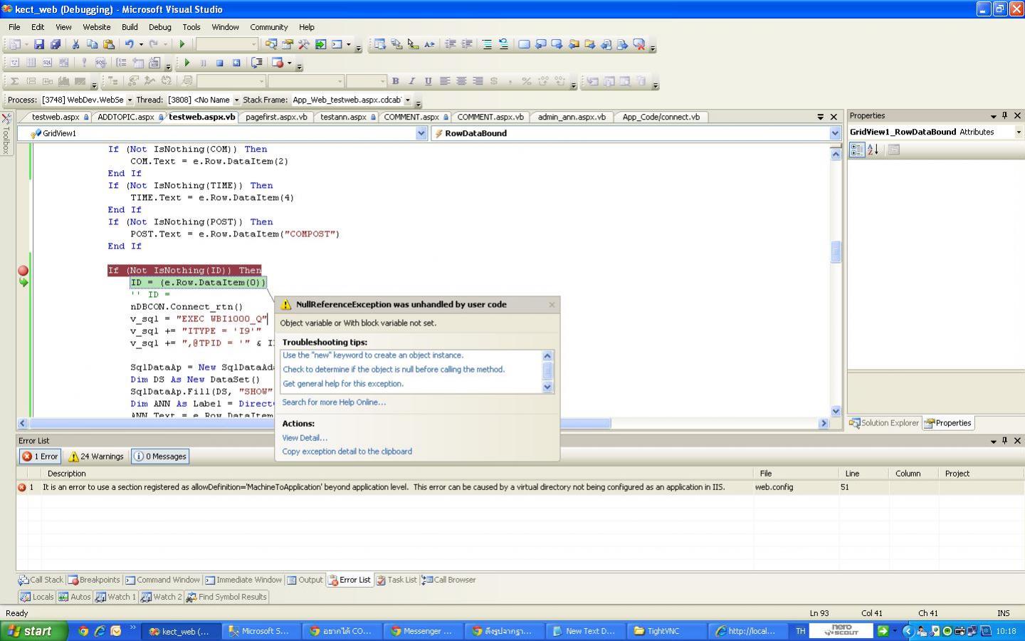1025x641 pixels.
Task: Click the troubleshooting tips scrollbar thumb
Action: click(x=547, y=370)
